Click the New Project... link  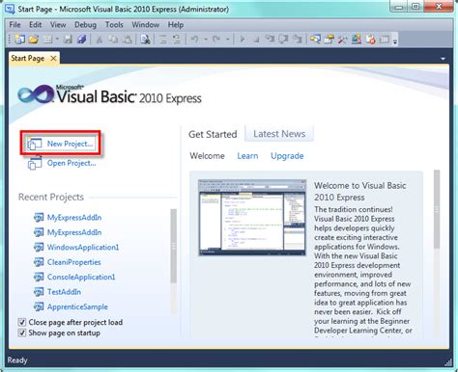(70, 144)
